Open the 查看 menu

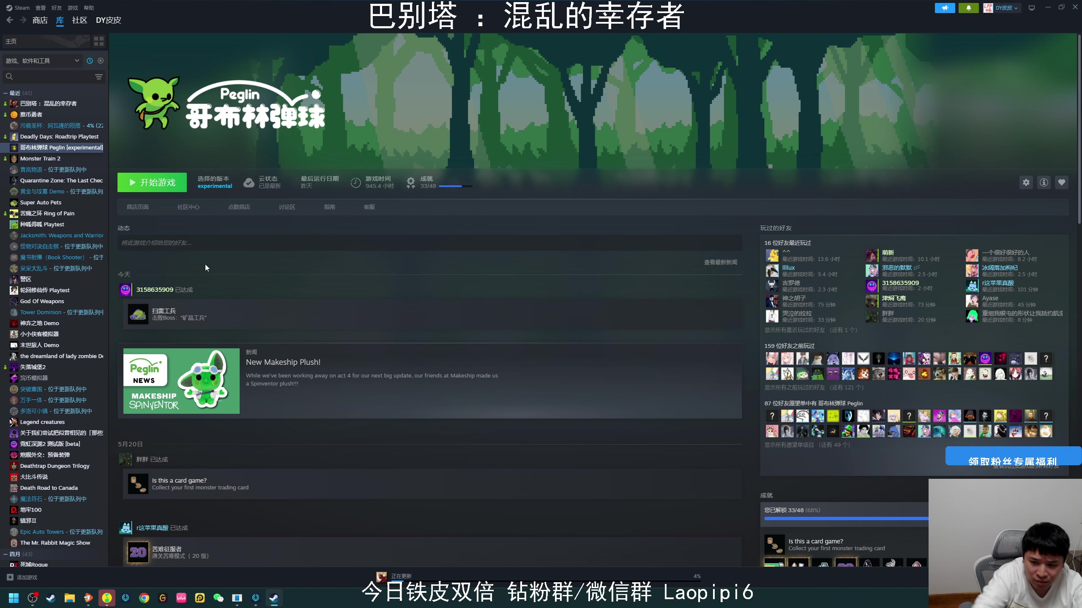click(41, 8)
